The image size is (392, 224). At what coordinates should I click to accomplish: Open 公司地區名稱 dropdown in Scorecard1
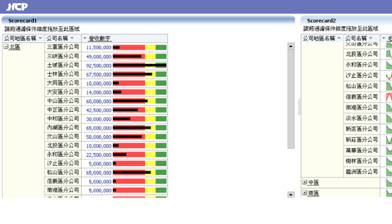click(x=40, y=39)
